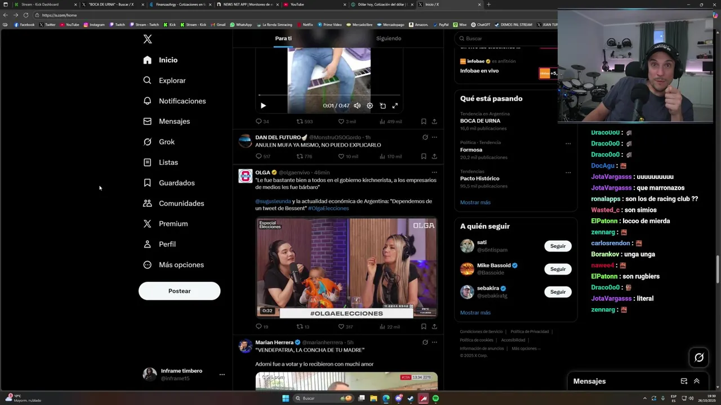Click the Windows Start button
Image resolution: width=721 pixels, height=405 pixels.
tap(286, 398)
